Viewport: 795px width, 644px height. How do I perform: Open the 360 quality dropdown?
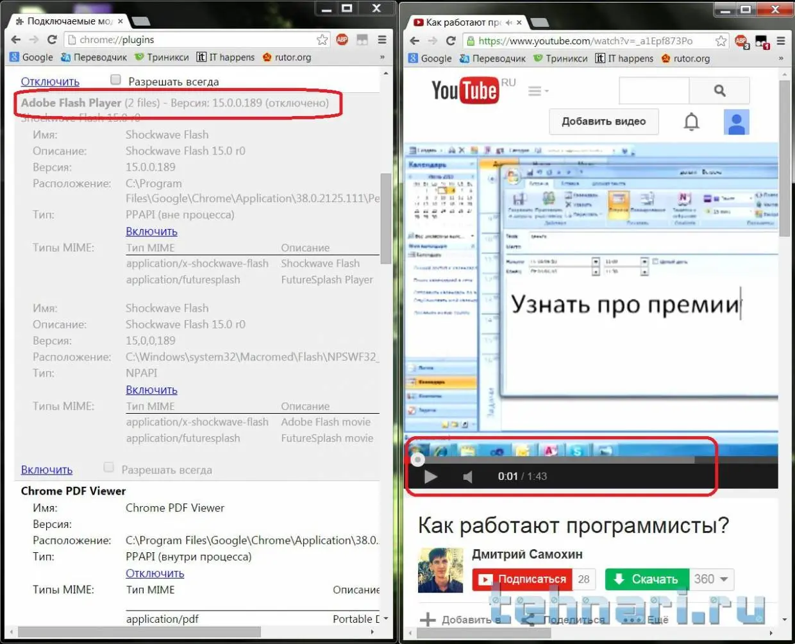[x=712, y=579]
